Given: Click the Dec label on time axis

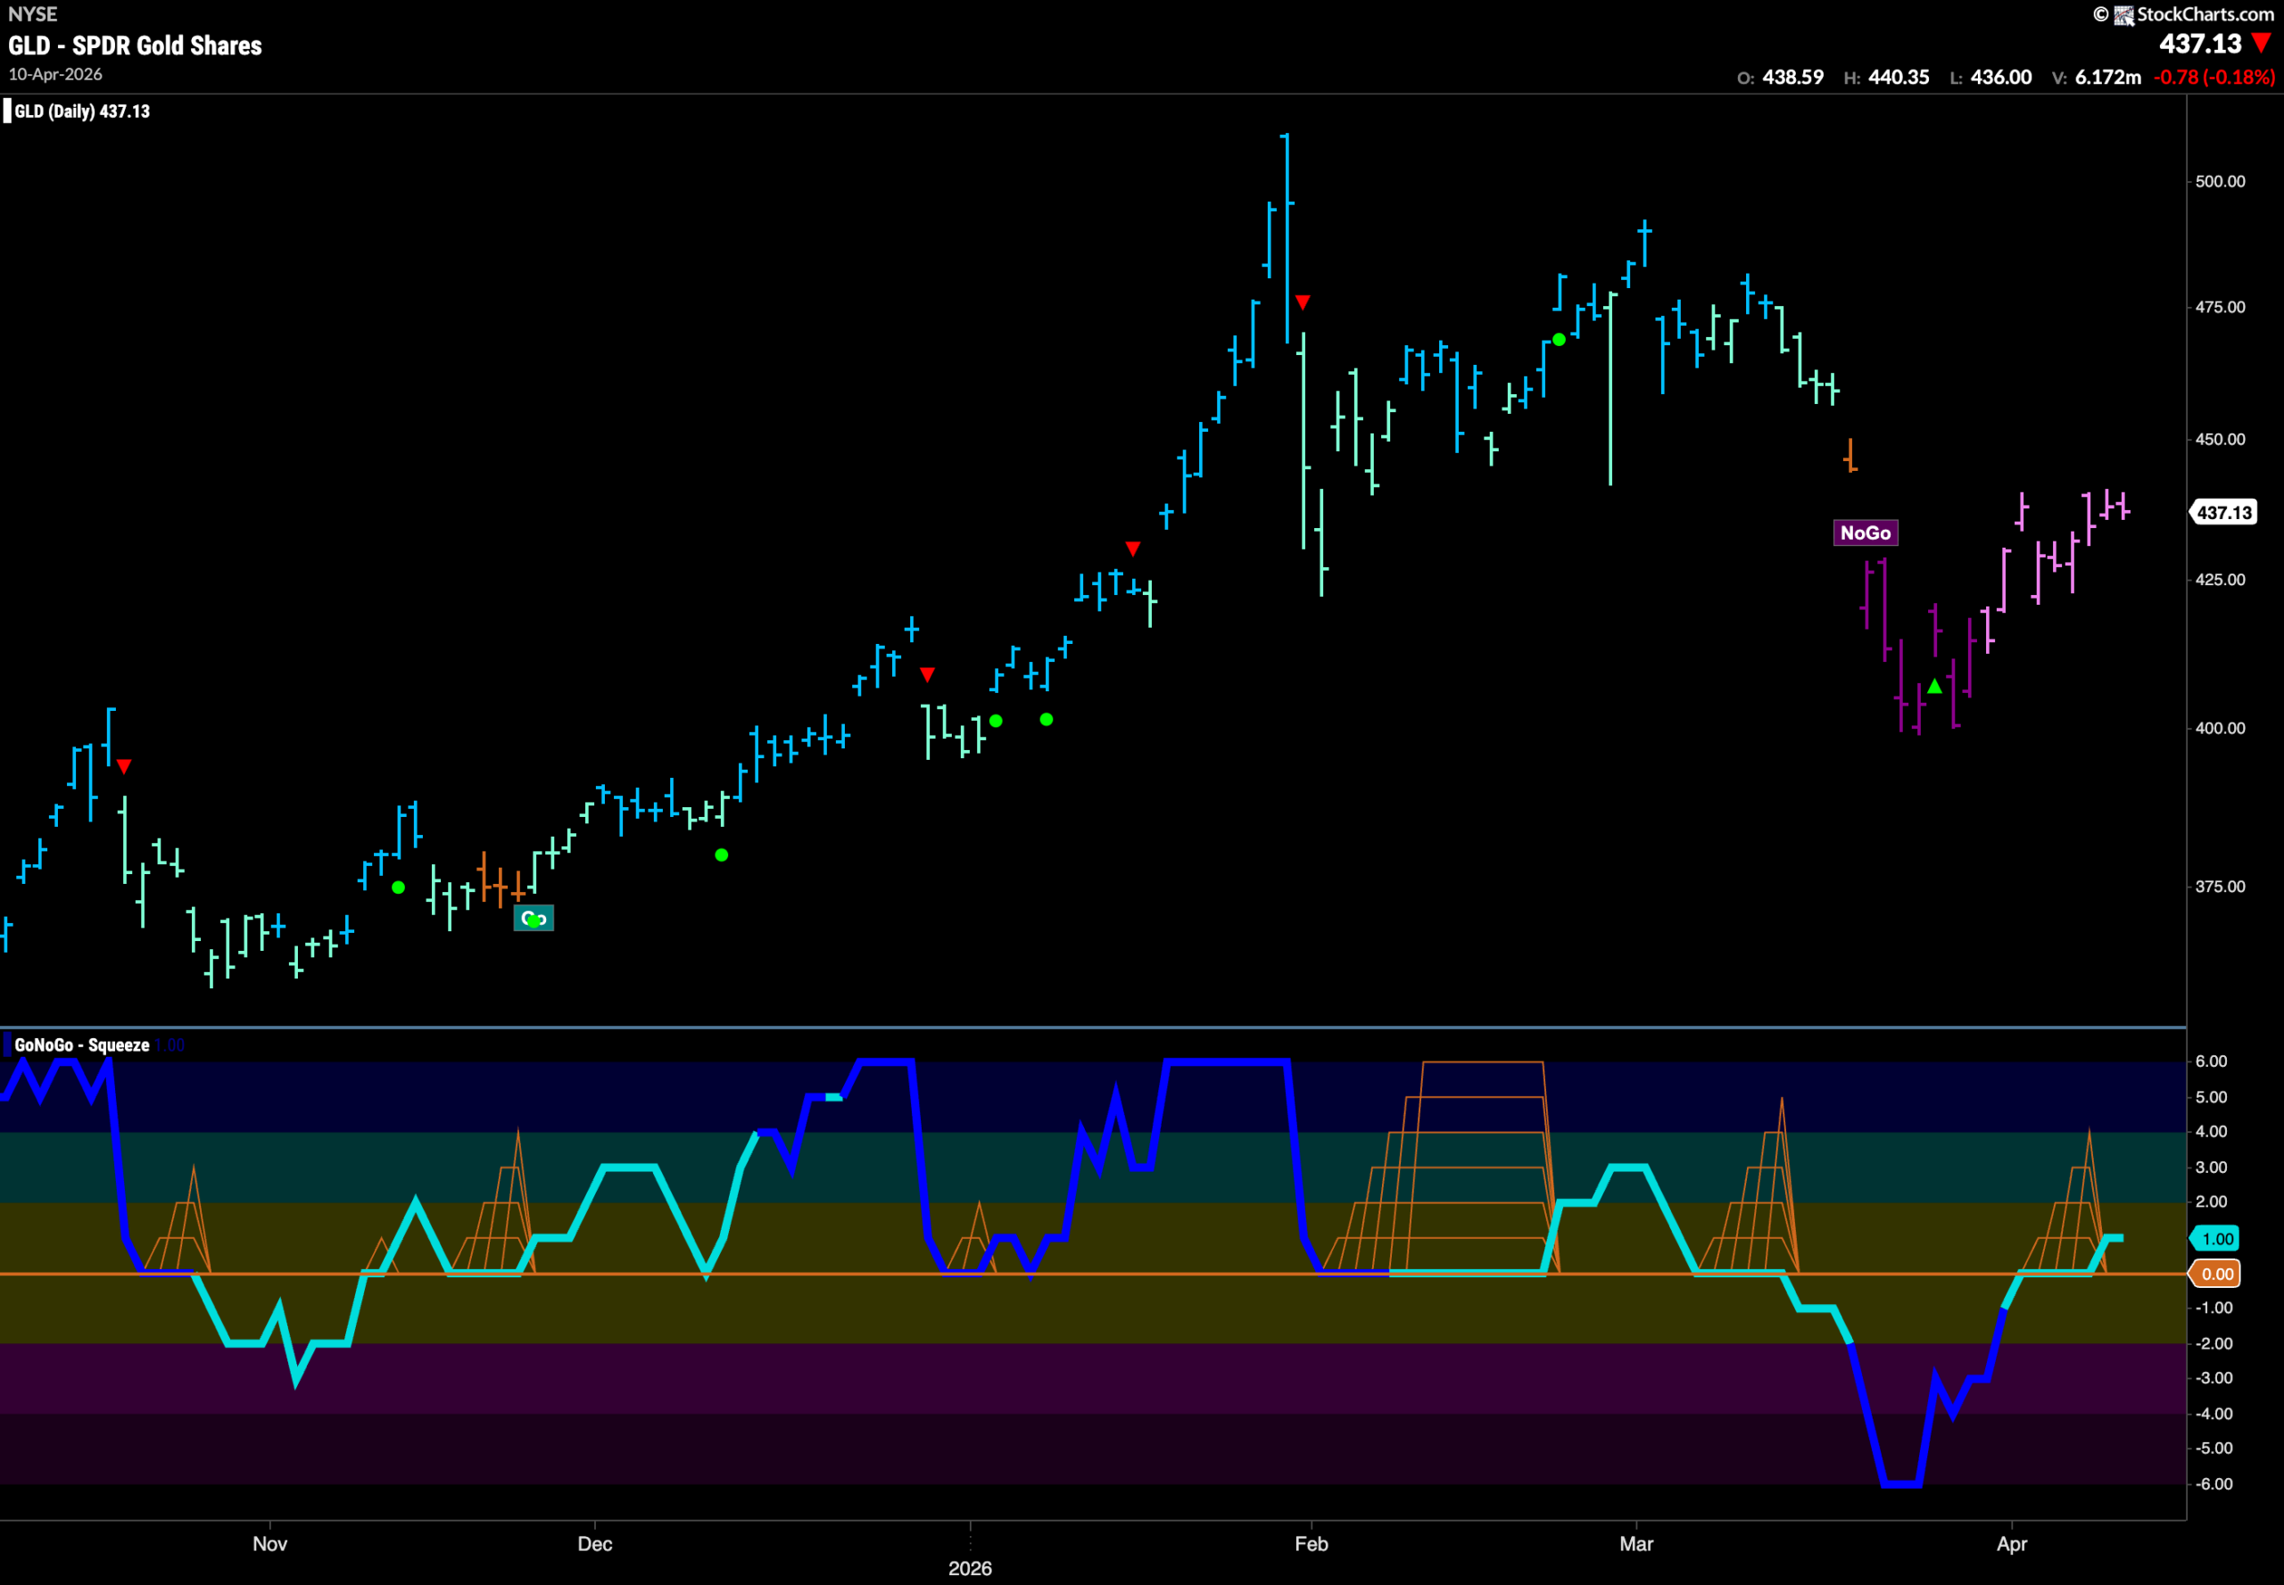Looking at the screenshot, I should (x=595, y=1544).
